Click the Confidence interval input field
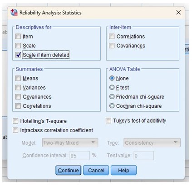This screenshot has height=185, width=192. (79, 156)
